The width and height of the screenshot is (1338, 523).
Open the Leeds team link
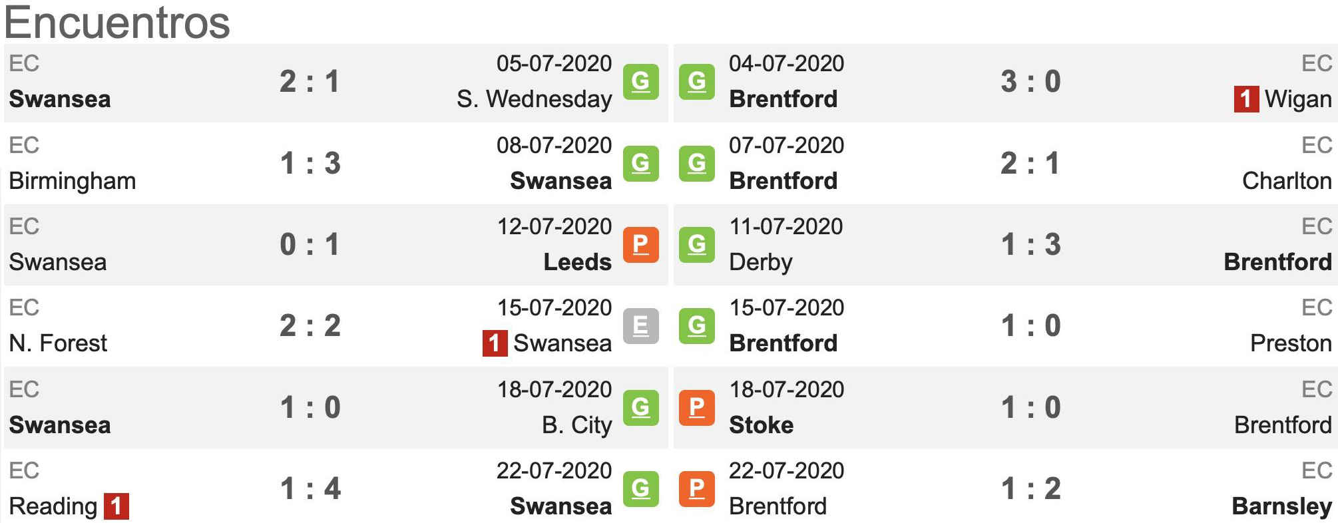click(577, 262)
